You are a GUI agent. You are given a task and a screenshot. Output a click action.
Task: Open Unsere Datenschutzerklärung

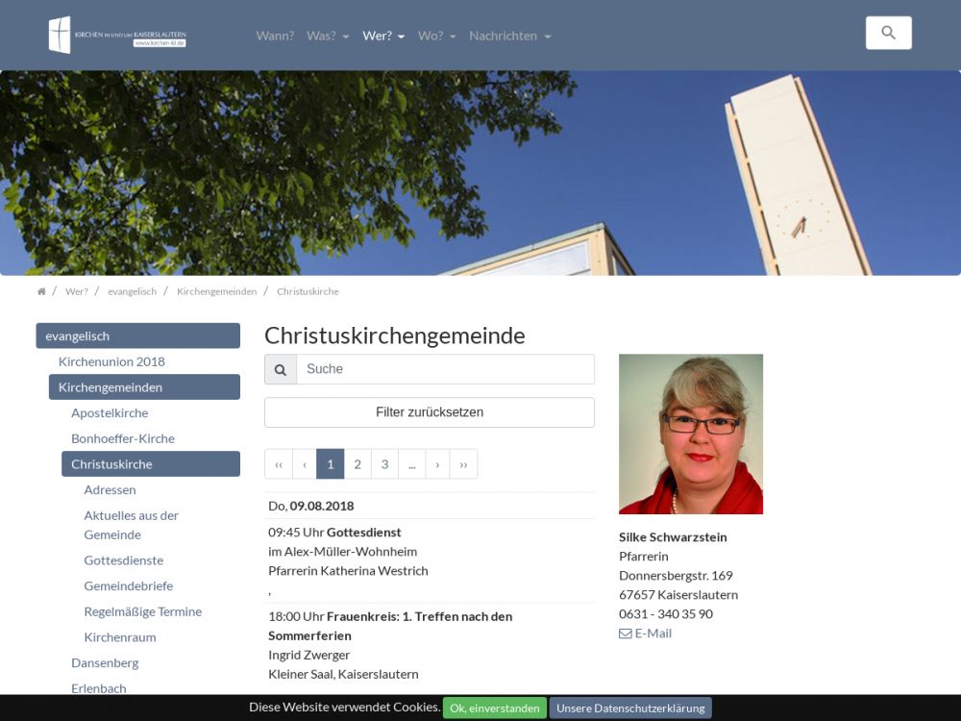(630, 708)
